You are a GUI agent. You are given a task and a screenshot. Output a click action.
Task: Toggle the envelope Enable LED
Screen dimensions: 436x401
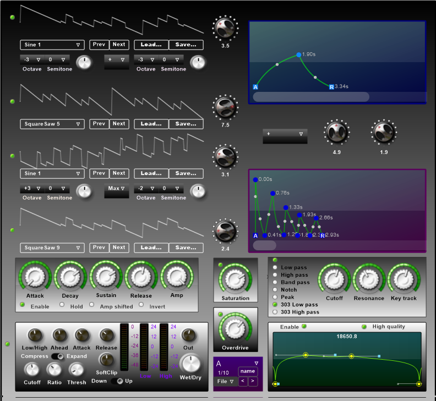click(x=23, y=305)
